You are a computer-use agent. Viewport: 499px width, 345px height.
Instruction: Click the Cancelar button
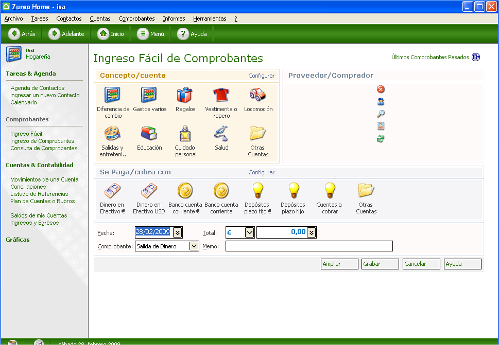421,264
